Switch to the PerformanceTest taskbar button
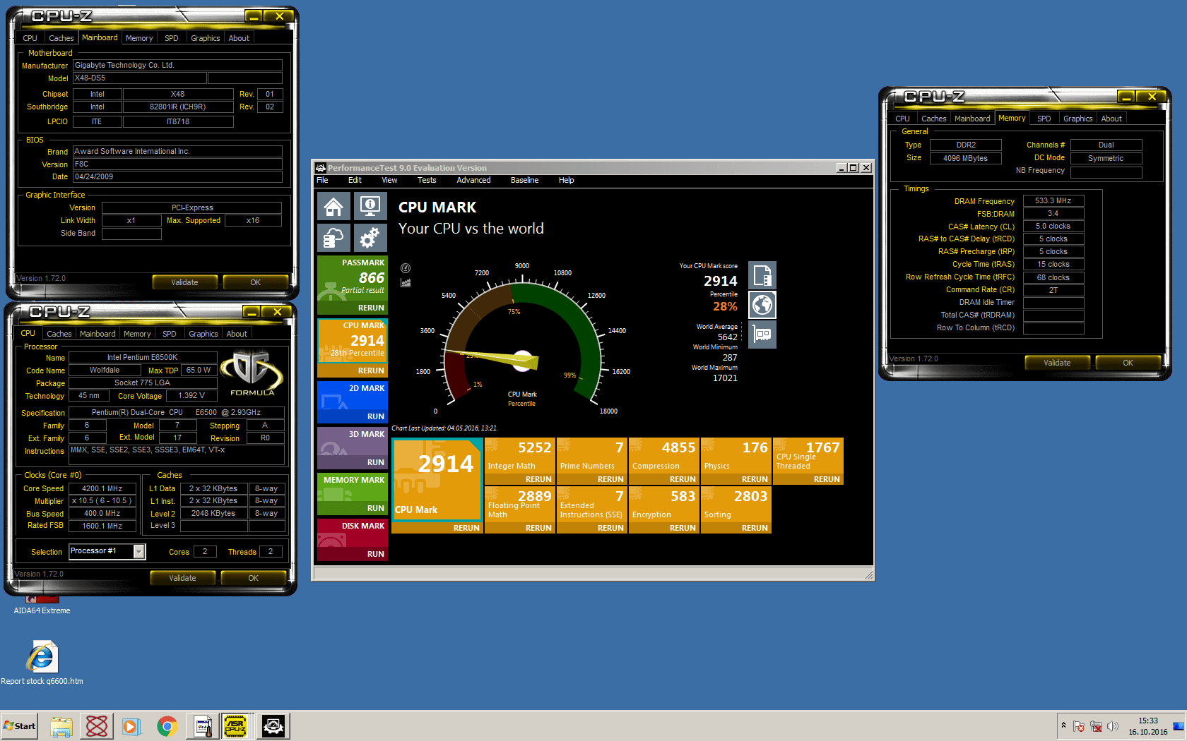This screenshot has width=1187, height=741. point(273,726)
